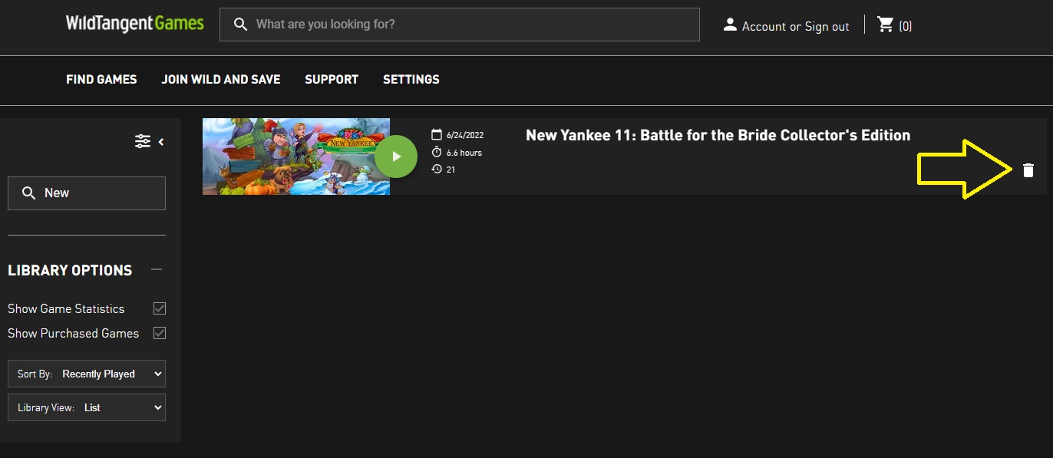
Task: Click the date text 6/24/2022
Action: click(x=465, y=135)
